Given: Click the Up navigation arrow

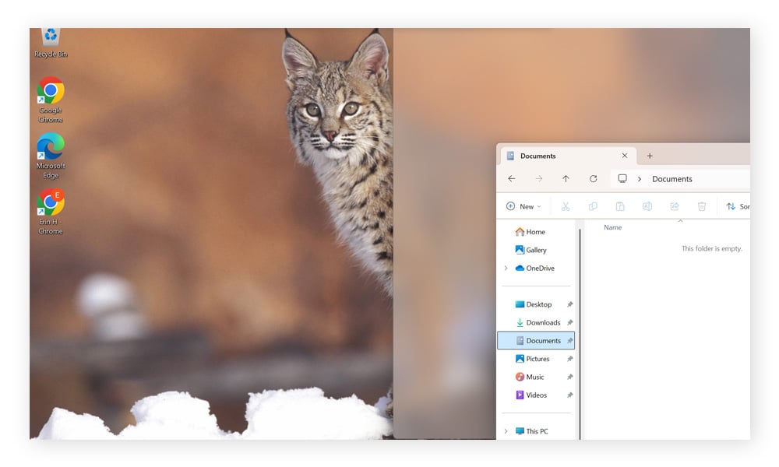Looking at the screenshot, I should click(566, 178).
